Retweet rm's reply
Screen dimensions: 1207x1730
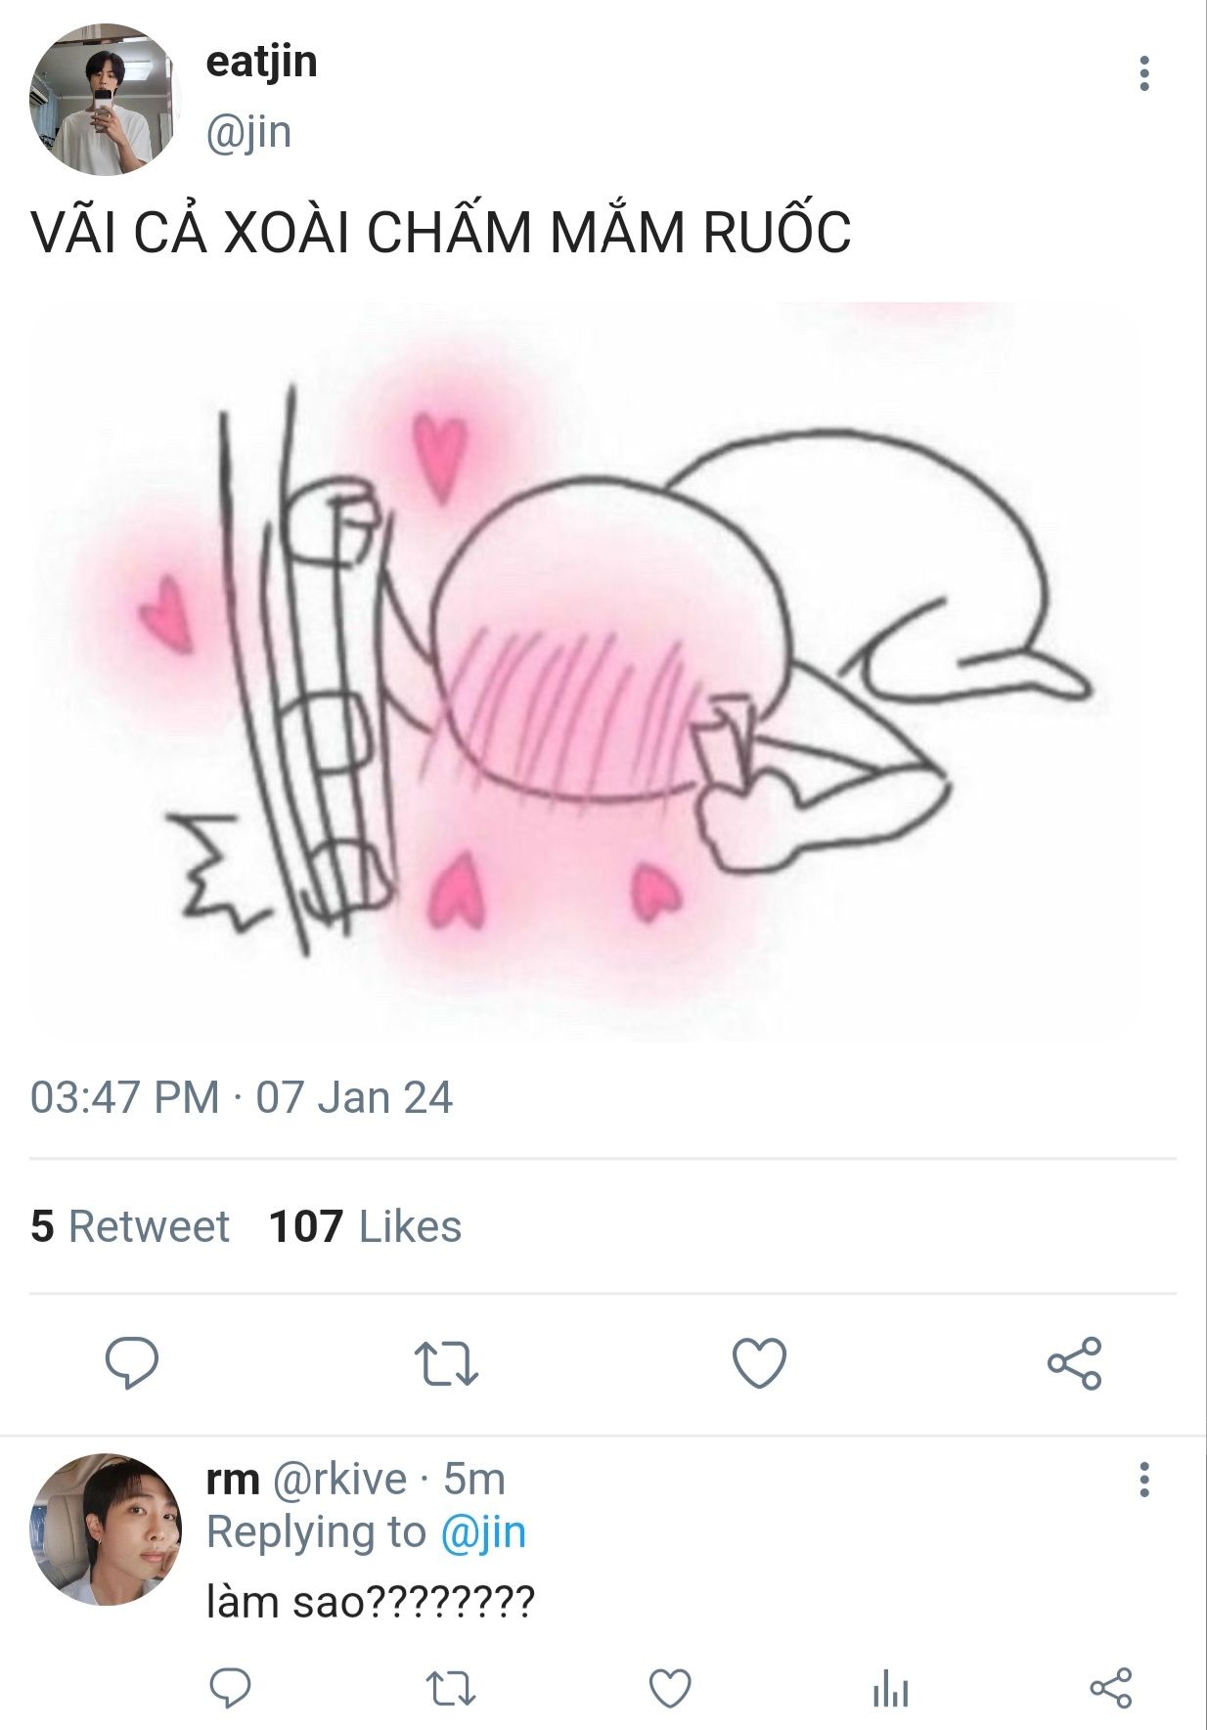point(451,1688)
